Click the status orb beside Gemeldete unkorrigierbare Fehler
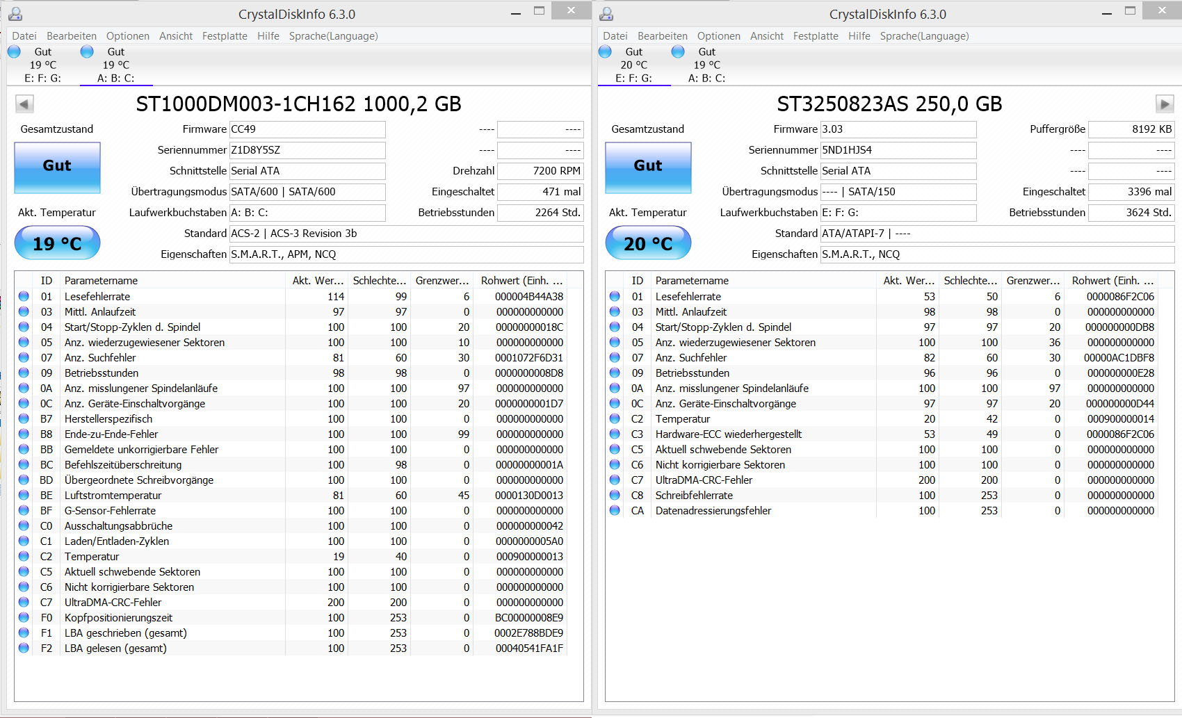1182x718 pixels. tap(24, 449)
